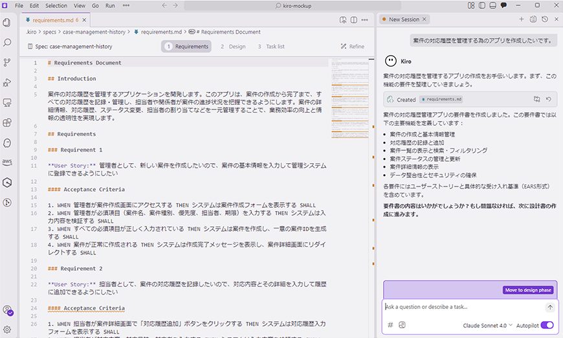Send the chat message with the arrow button

(550, 307)
